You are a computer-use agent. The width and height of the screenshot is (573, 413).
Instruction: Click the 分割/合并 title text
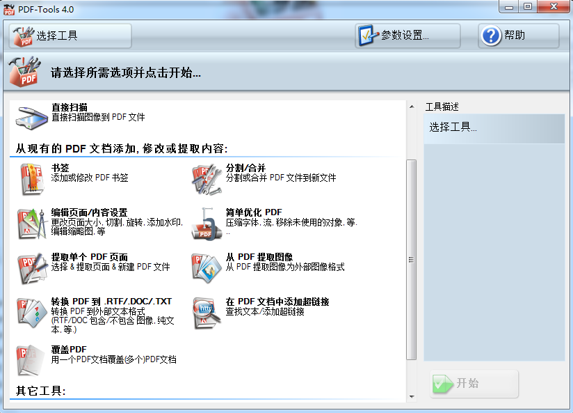click(x=245, y=168)
